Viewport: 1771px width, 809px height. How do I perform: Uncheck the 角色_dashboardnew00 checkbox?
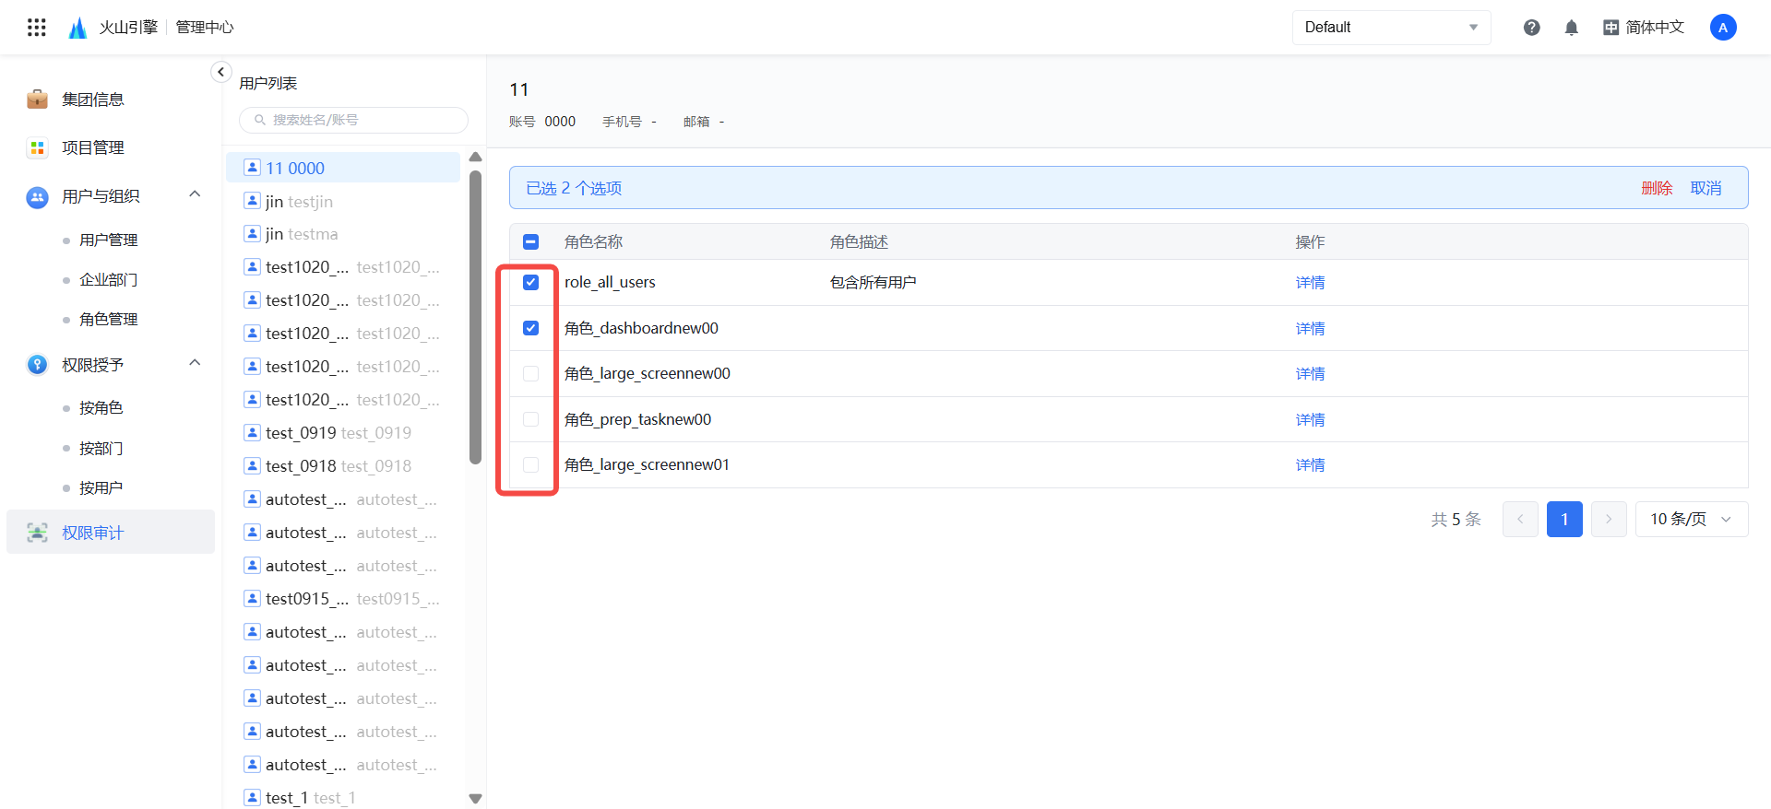tap(530, 328)
